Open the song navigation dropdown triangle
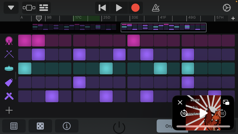Viewport: 238px width, 134px height. (x=11, y=8)
